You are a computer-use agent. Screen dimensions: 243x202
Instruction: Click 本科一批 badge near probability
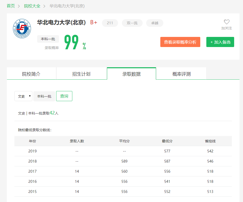(x=48, y=39)
